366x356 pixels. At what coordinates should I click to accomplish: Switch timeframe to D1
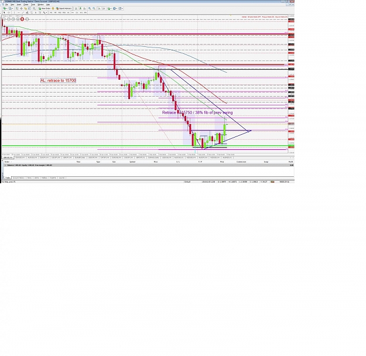click(x=77, y=12)
